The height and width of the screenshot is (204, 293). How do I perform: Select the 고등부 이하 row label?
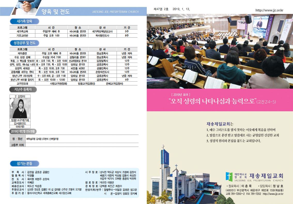[x=17, y=145]
